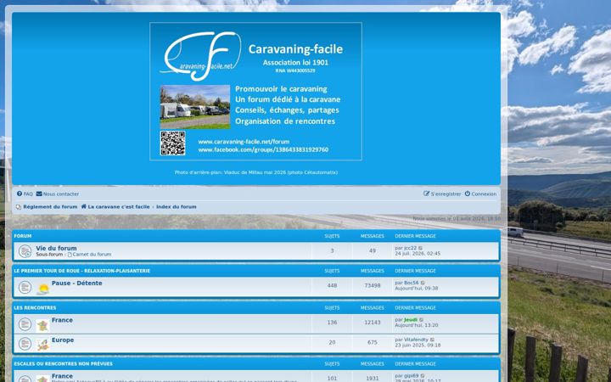
Task: Click the envelope icon beside Nous contacter
Action: 39,194
